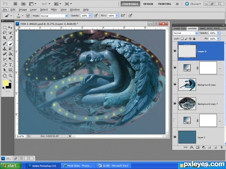Screen dimensions: 226x169
Task: Open the Layer menu
Action: 33,10
